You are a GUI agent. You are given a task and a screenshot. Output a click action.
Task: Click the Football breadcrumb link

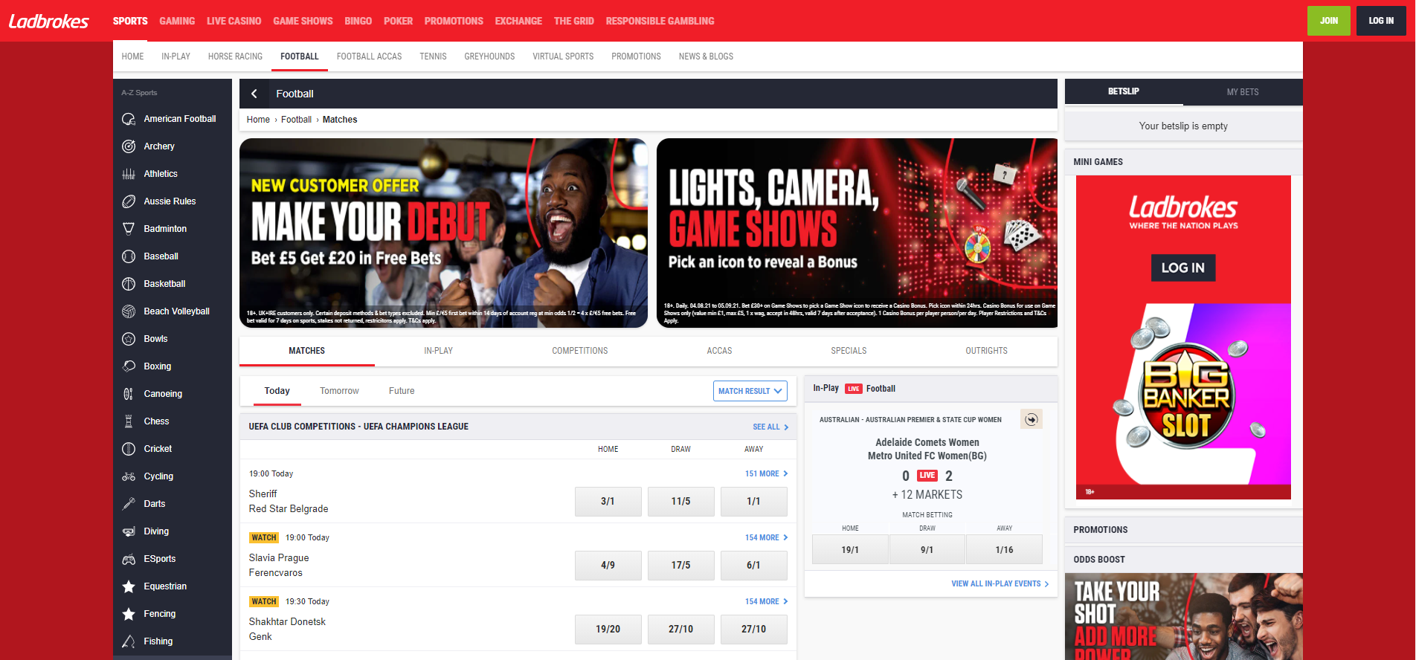click(x=296, y=120)
